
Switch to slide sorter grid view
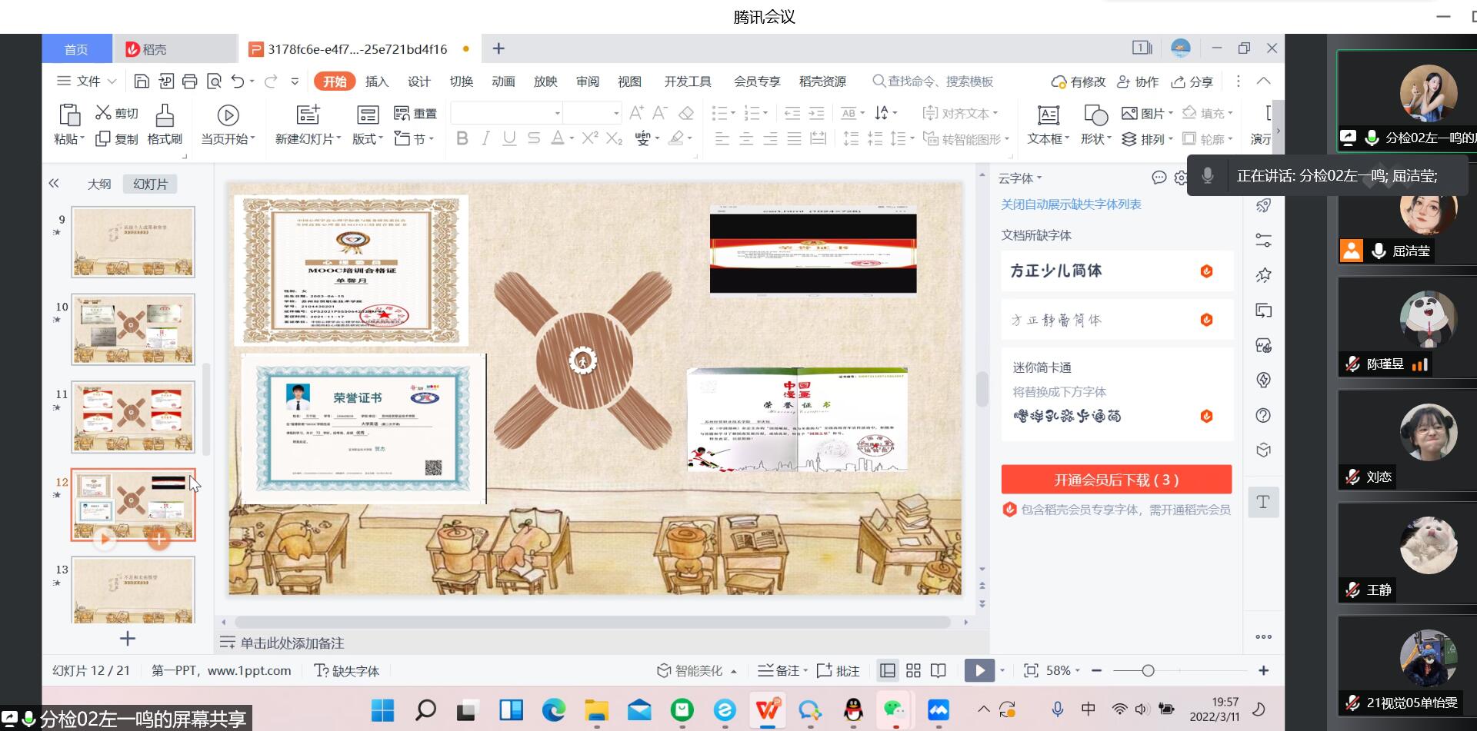[913, 671]
